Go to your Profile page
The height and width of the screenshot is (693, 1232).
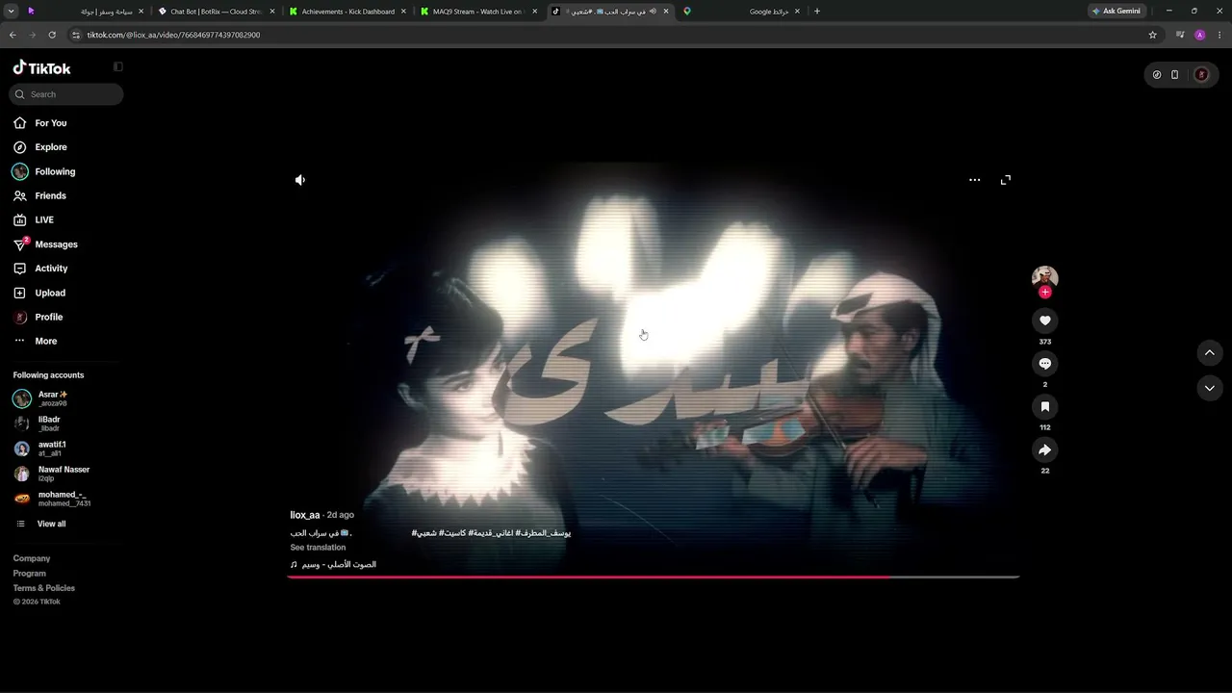coord(38,317)
